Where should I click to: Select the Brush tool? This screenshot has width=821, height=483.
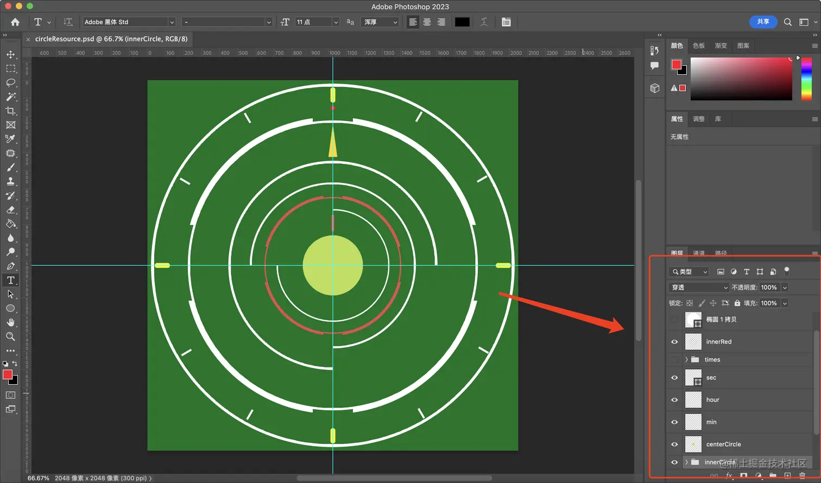click(10, 167)
